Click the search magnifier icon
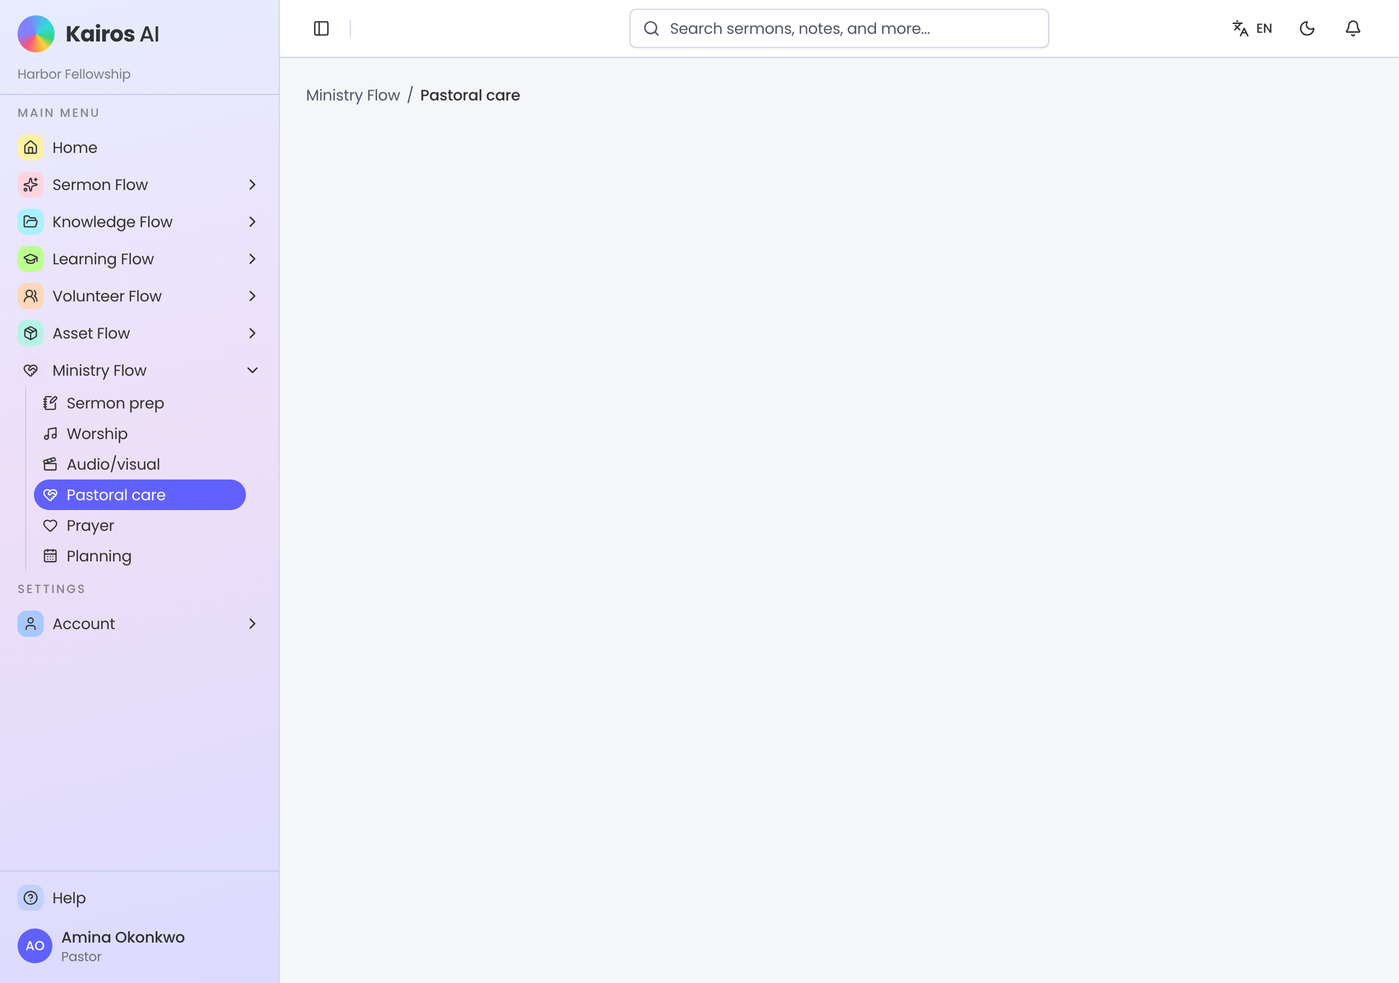 (651, 28)
